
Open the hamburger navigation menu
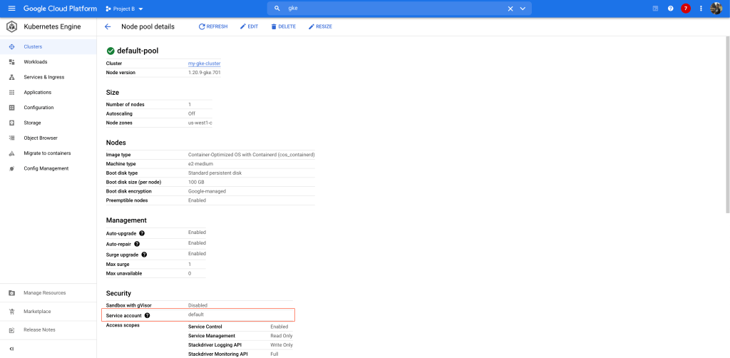pos(11,9)
